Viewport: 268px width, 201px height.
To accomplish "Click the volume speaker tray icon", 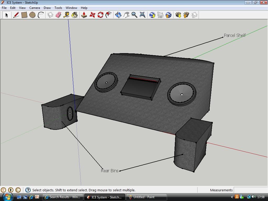I will pos(254,197).
